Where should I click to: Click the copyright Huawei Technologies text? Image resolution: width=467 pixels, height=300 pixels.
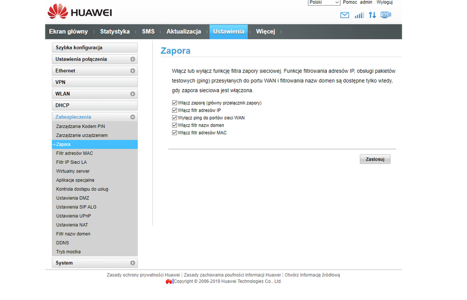pos(228,281)
